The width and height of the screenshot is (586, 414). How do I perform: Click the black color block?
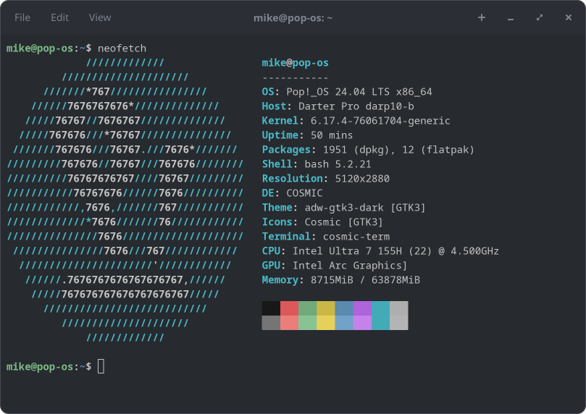pos(271,308)
